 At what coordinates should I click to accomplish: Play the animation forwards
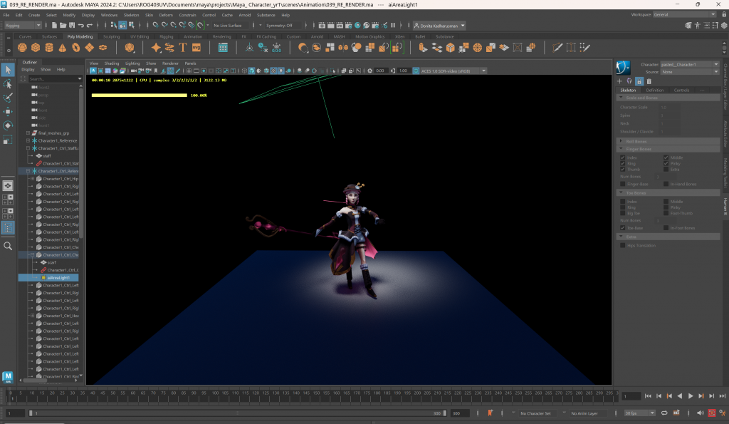point(691,396)
